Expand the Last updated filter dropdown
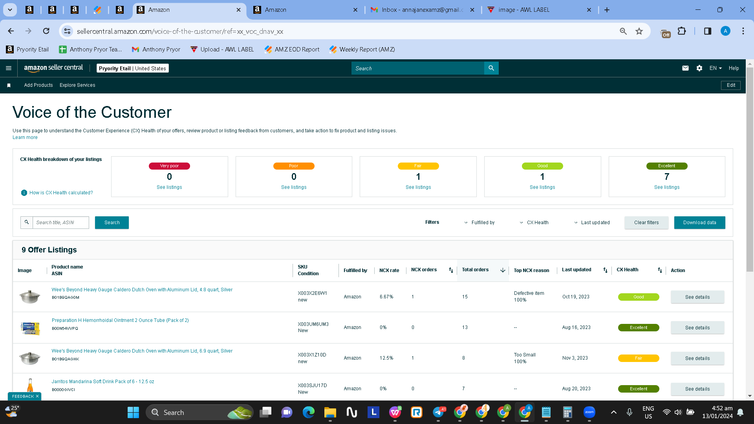 tap(592, 223)
